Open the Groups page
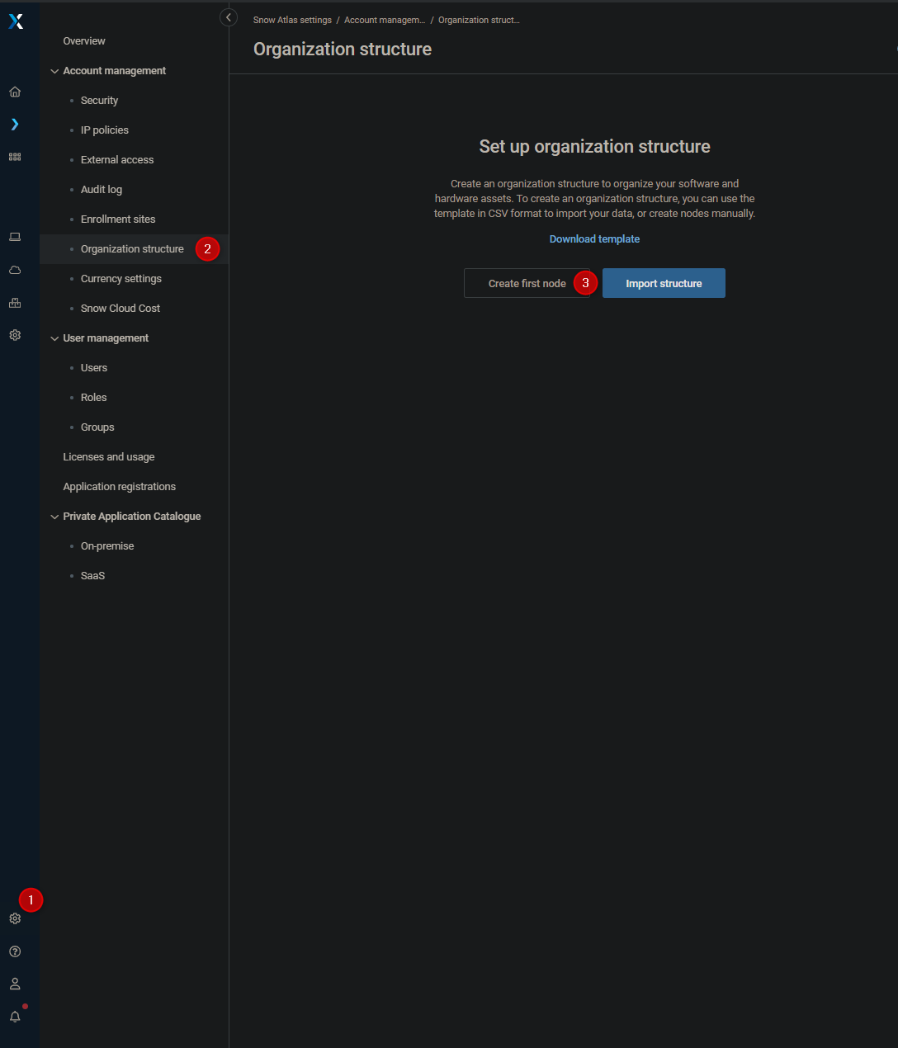This screenshot has width=898, height=1048. click(97, 427)
